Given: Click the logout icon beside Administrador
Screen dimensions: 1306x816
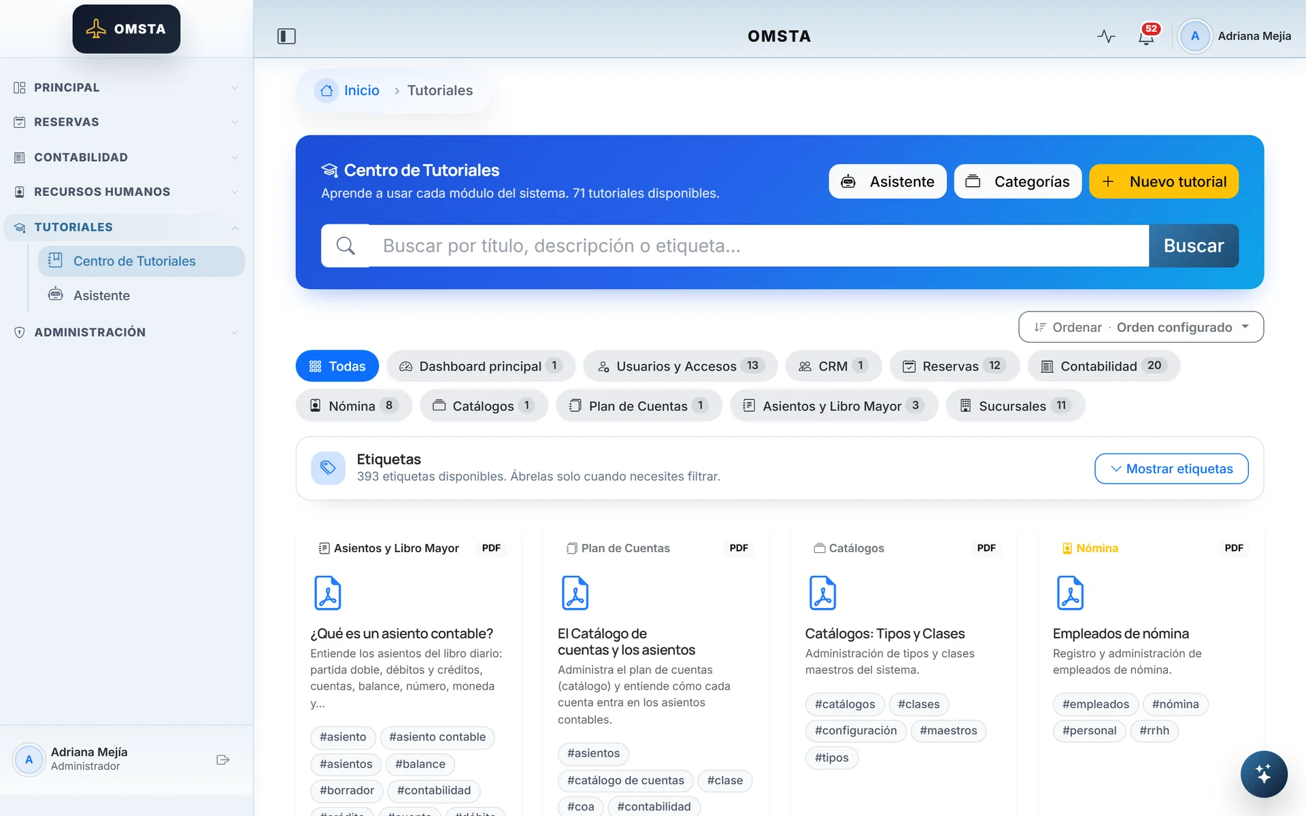Looking at the screenshot, I should [222, 760].
